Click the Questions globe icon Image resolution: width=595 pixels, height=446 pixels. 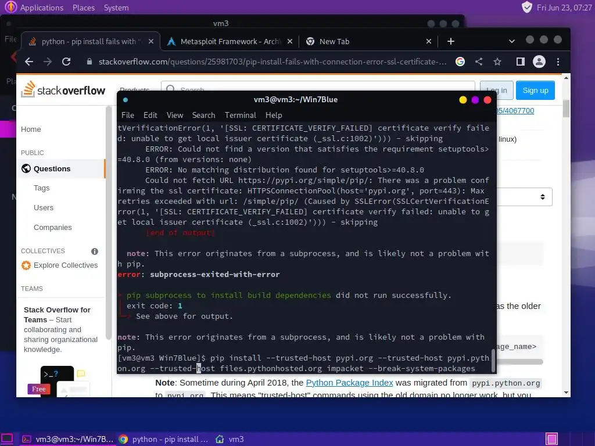[26, 168]
